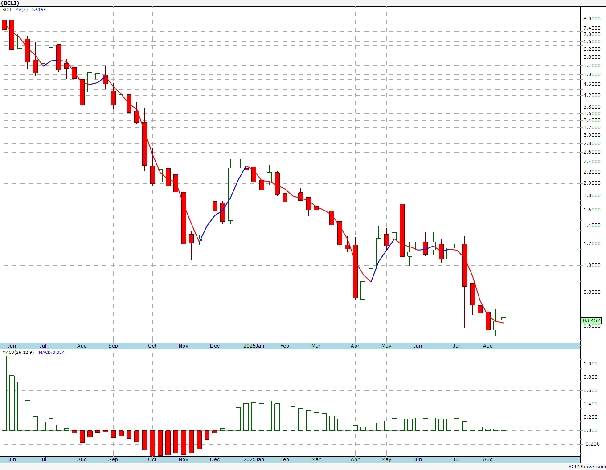This screenshot has width=606, height=470.
Task: Select May on the MACD panel time axis
Action: [386, 459]
